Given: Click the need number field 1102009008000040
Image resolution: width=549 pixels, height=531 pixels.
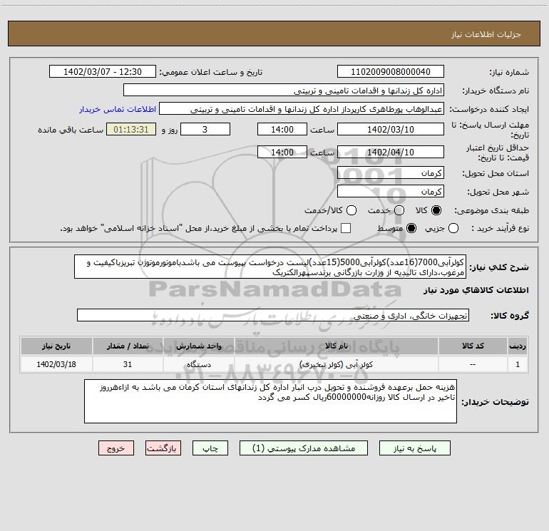Looking at the screenshot, I should point(390,72).
